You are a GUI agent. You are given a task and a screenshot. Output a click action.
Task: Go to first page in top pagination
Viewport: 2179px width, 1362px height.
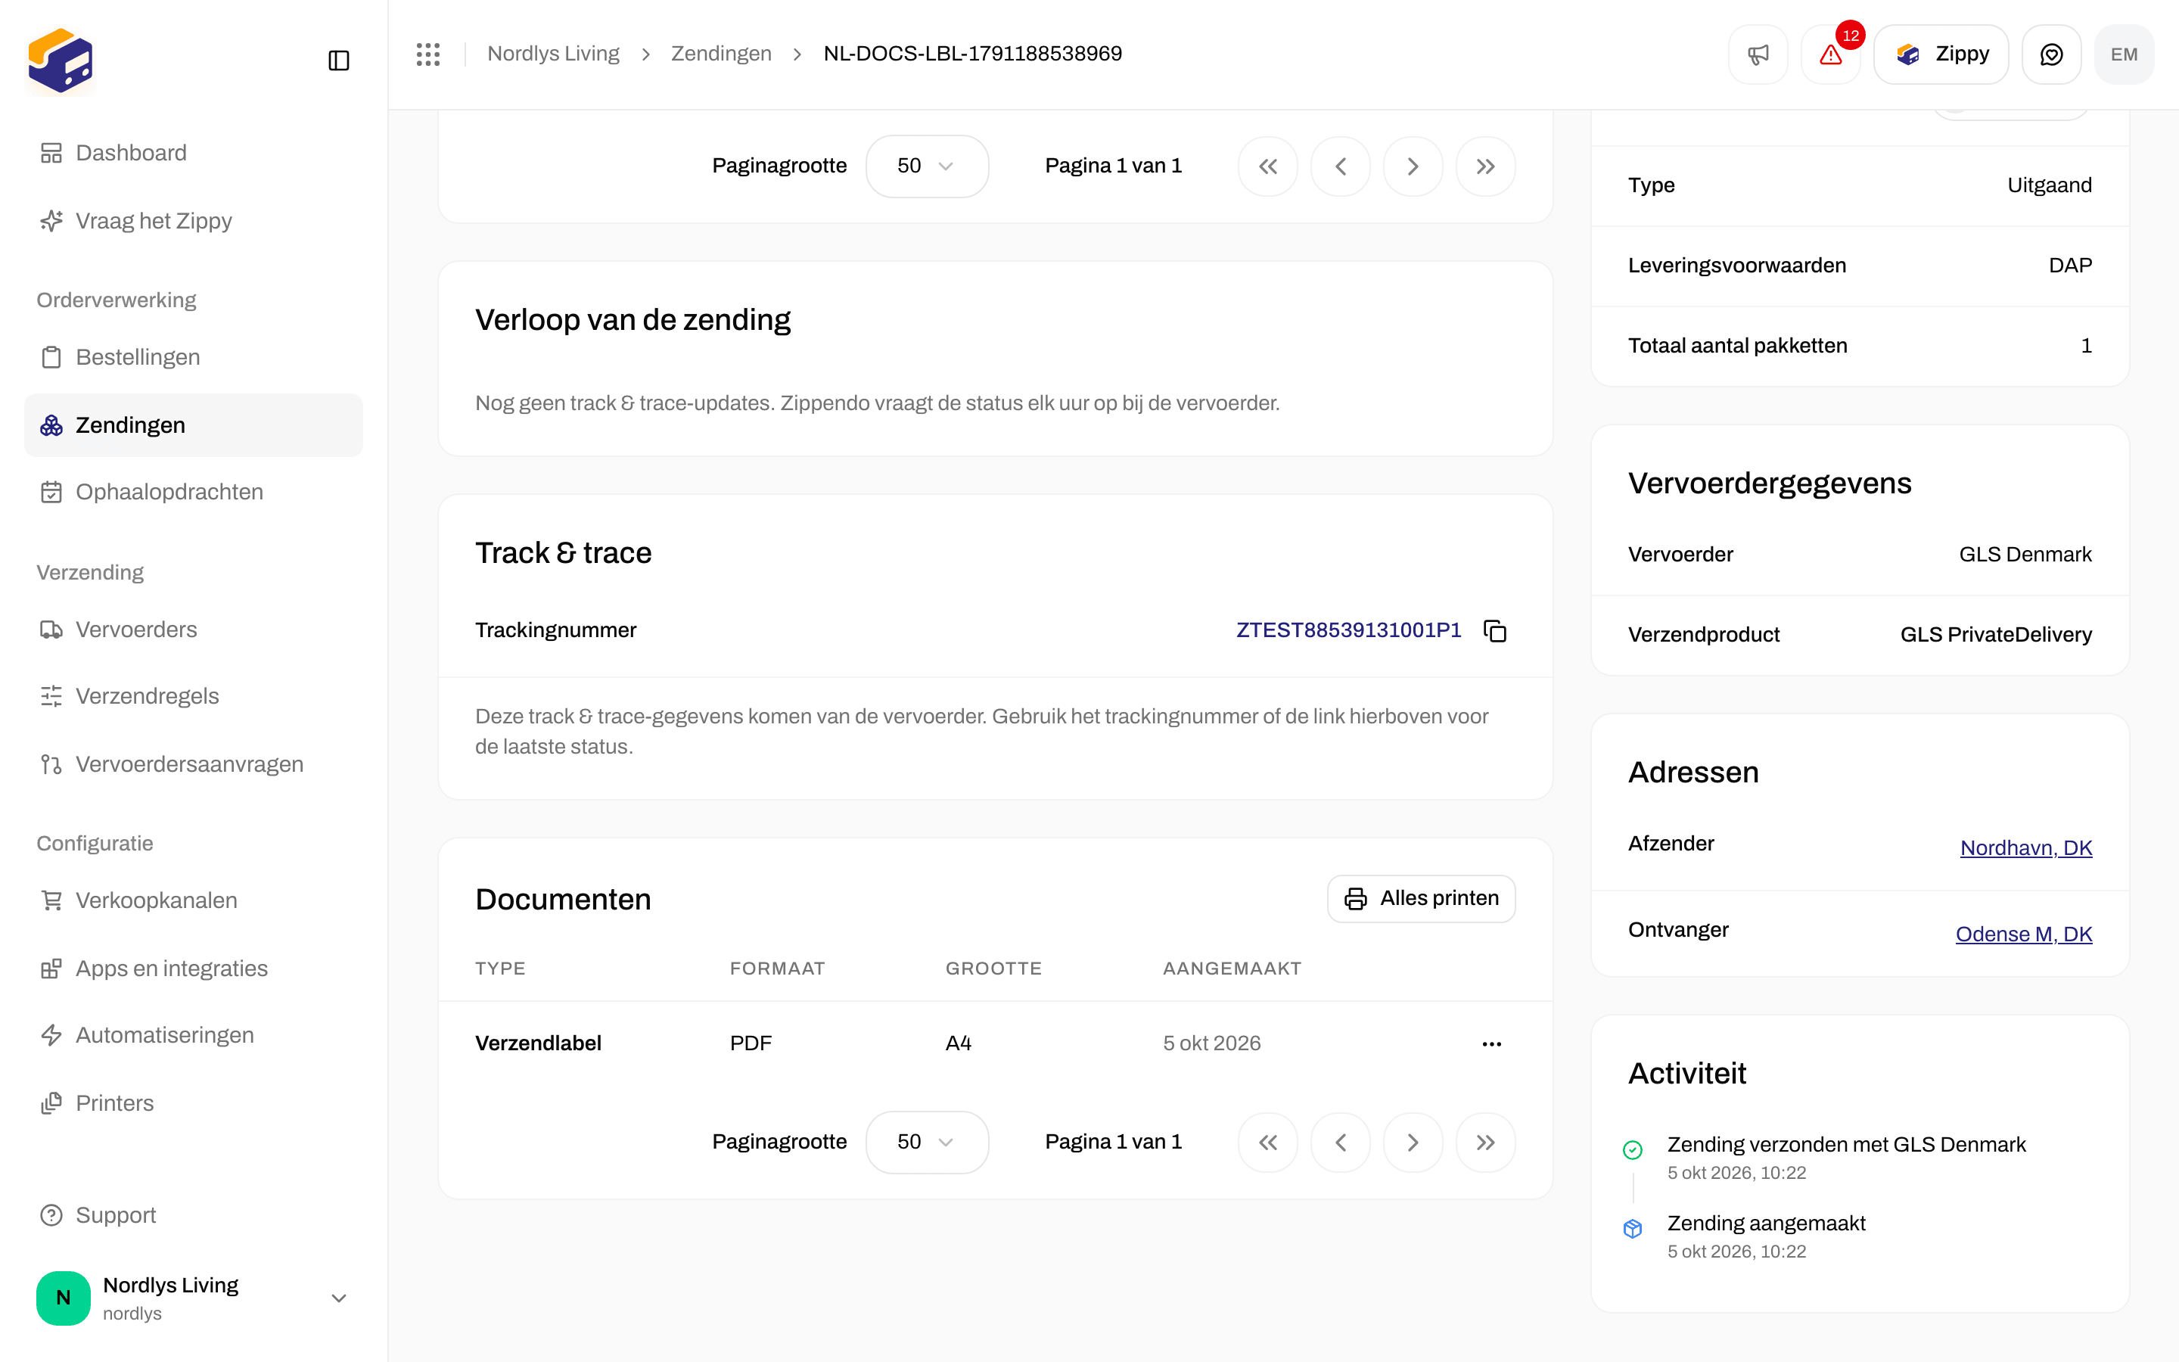[1268, 166]
